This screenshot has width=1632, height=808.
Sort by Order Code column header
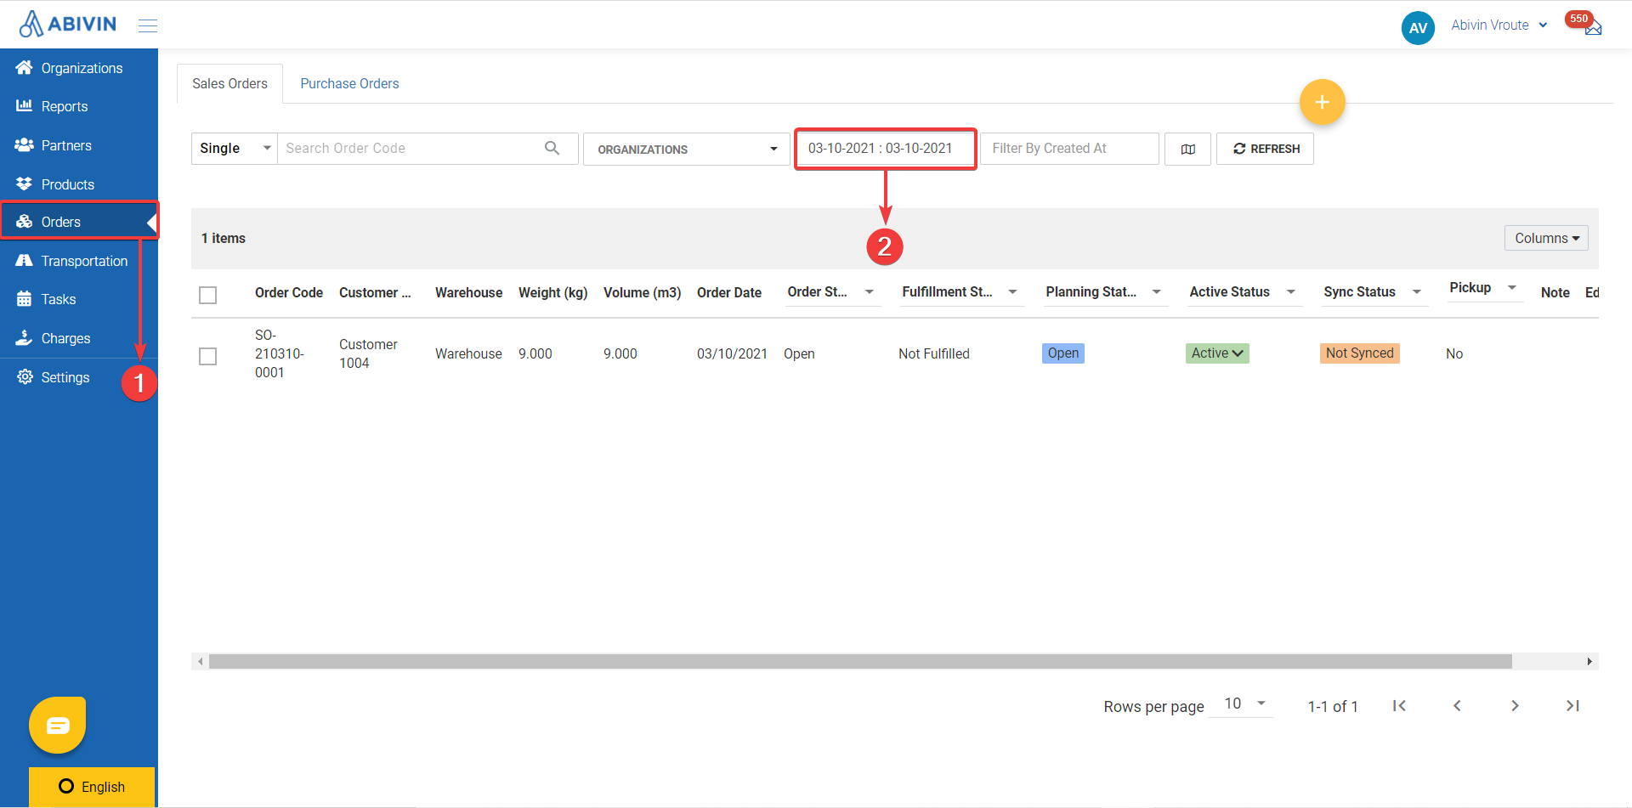click(289, 292)
